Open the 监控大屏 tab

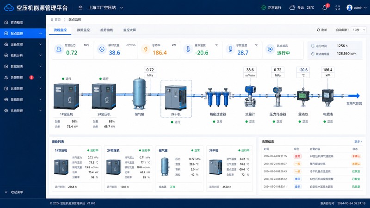[129, 30]
